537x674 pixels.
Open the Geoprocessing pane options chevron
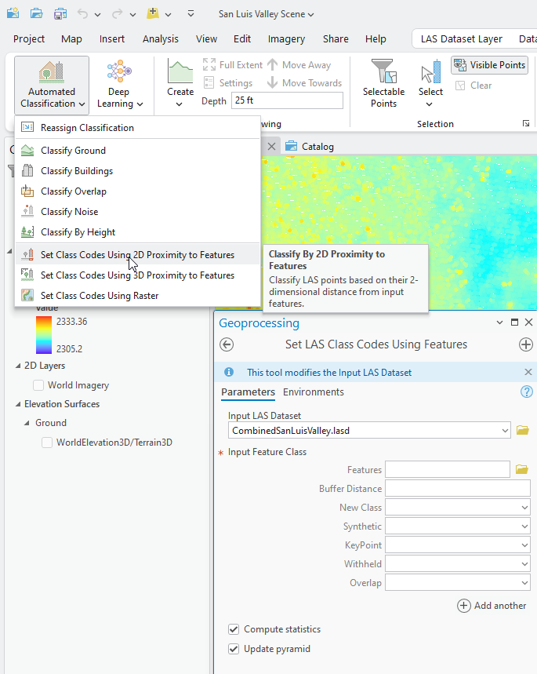[499, 322]
